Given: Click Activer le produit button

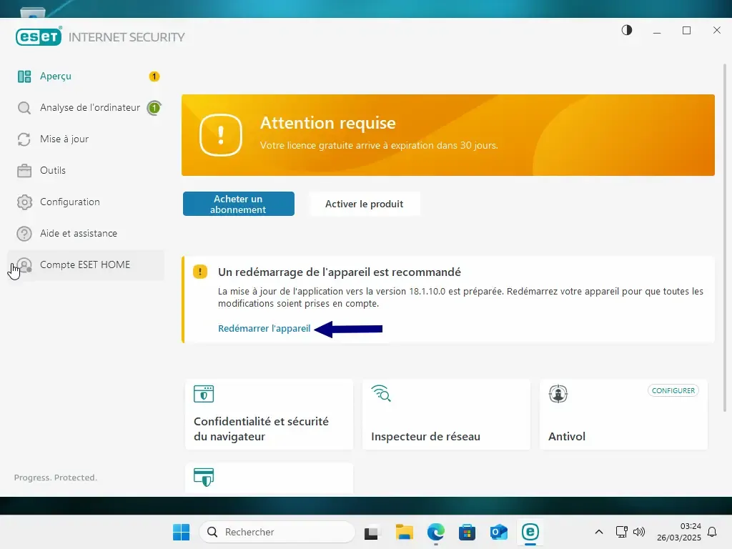Looking at the screenshot, I should tap(364, 204).
